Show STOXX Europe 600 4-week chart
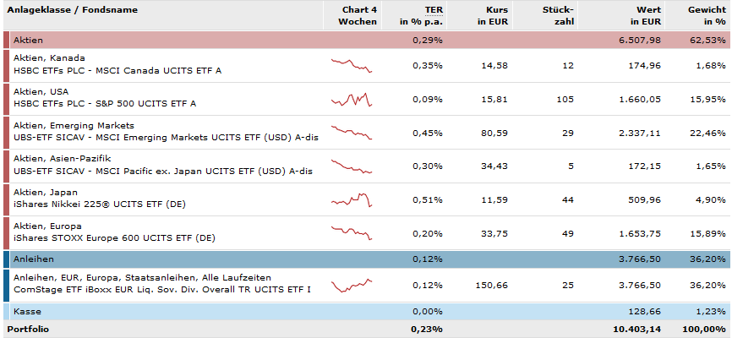 [x=352, y=234]
